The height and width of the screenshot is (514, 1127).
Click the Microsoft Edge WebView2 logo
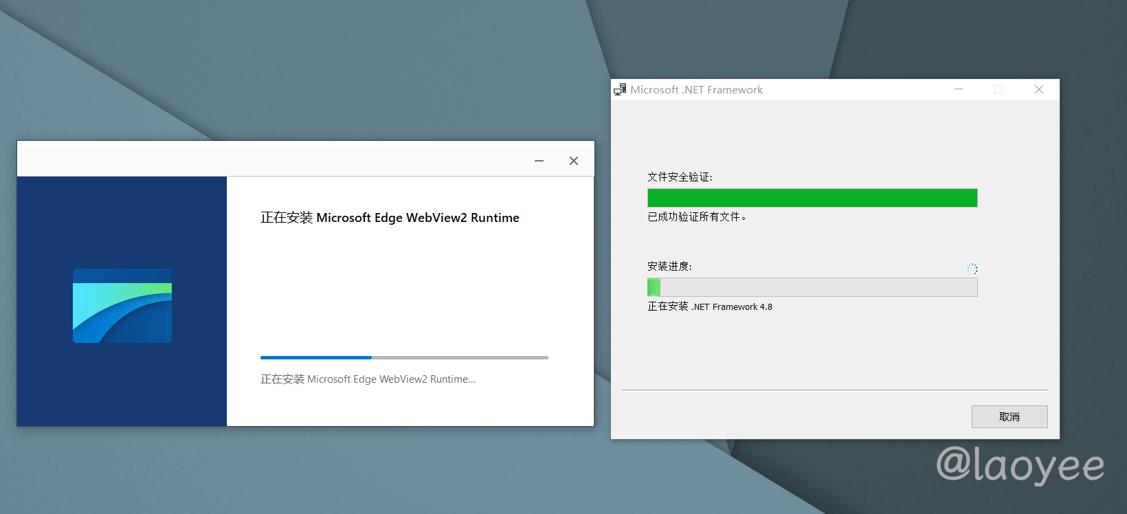[x=122, y=306]
